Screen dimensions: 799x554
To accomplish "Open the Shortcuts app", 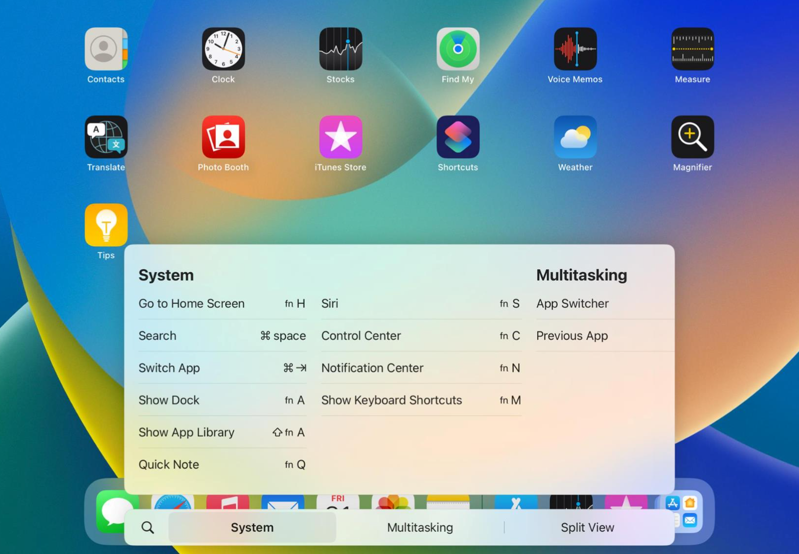I will (x=457, y=137).
